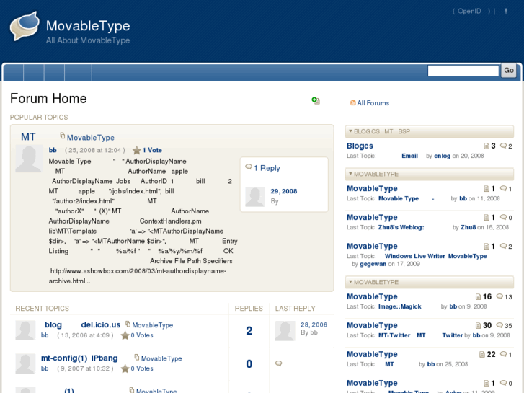
Task: Click the avatar in the 1 Reply box
Action: (x=255, y=197)
